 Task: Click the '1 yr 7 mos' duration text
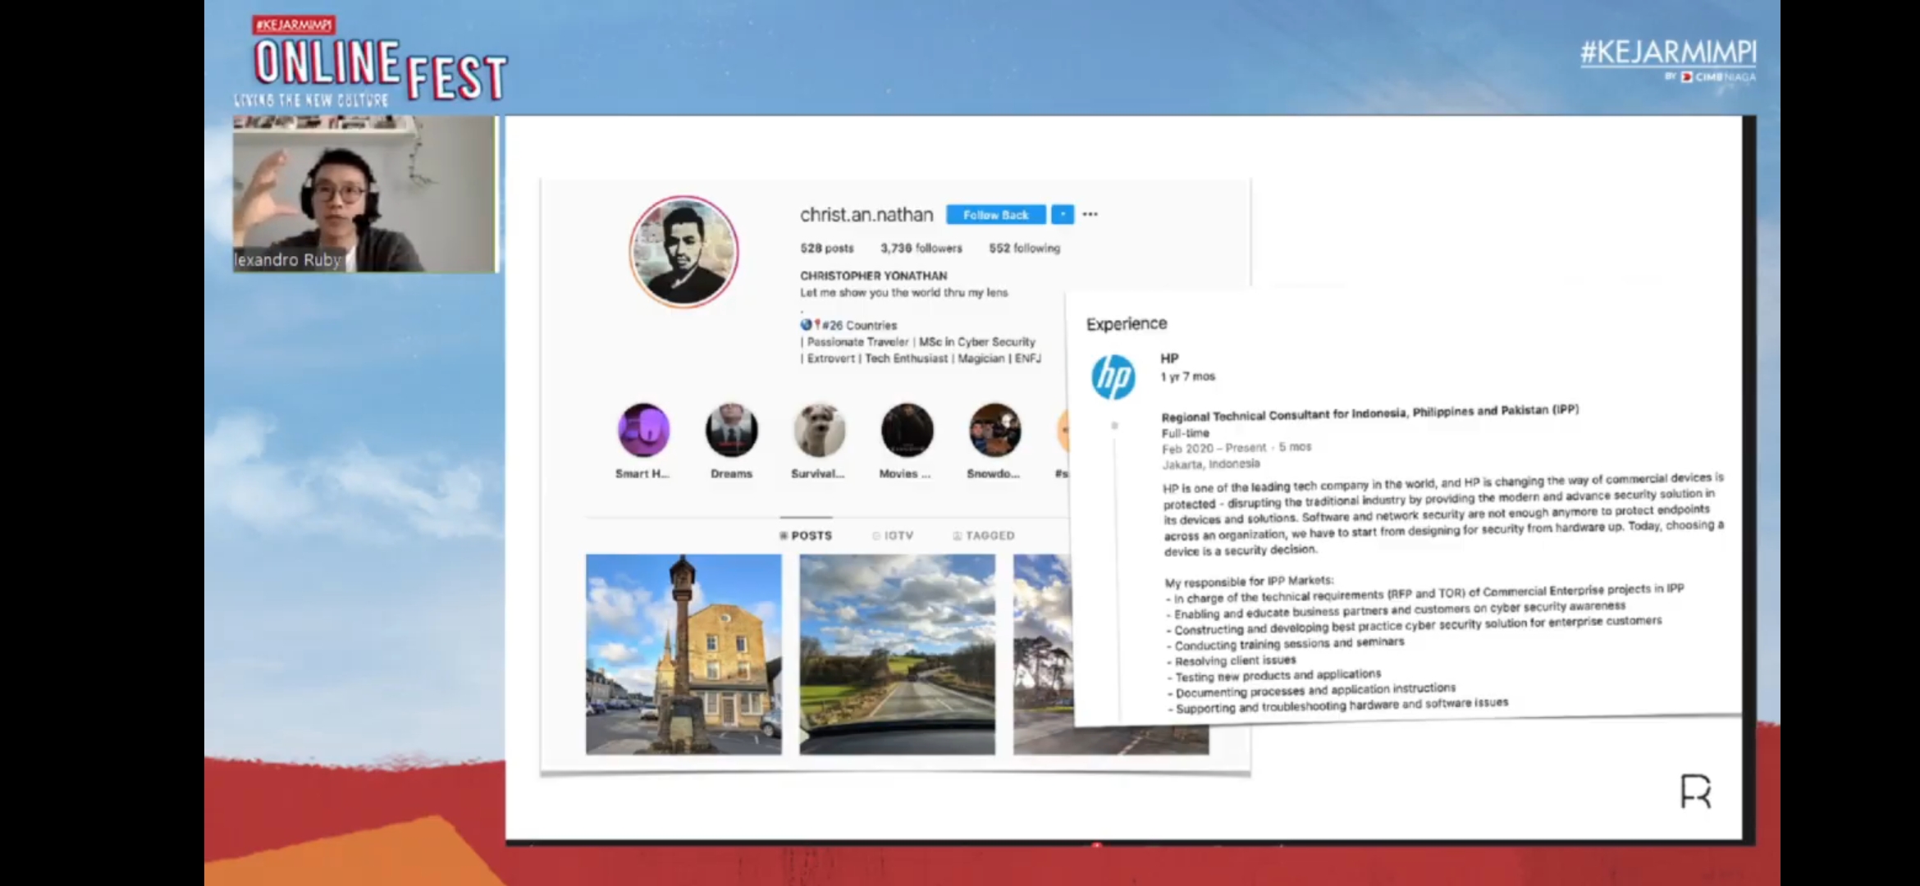tap(1187, 377)
